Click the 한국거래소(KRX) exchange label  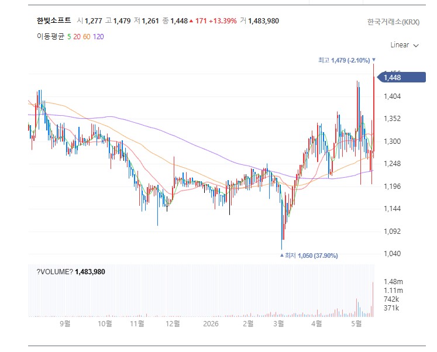[393, 22]
